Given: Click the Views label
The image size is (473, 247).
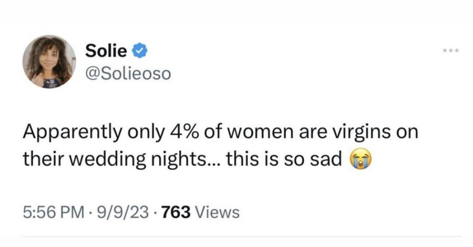Looking at the screenshot, I should pyautogui.click(x=218, y=212).
